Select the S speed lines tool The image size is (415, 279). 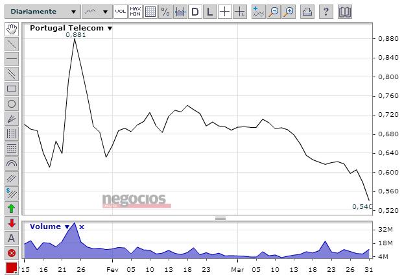click(12, 193)
